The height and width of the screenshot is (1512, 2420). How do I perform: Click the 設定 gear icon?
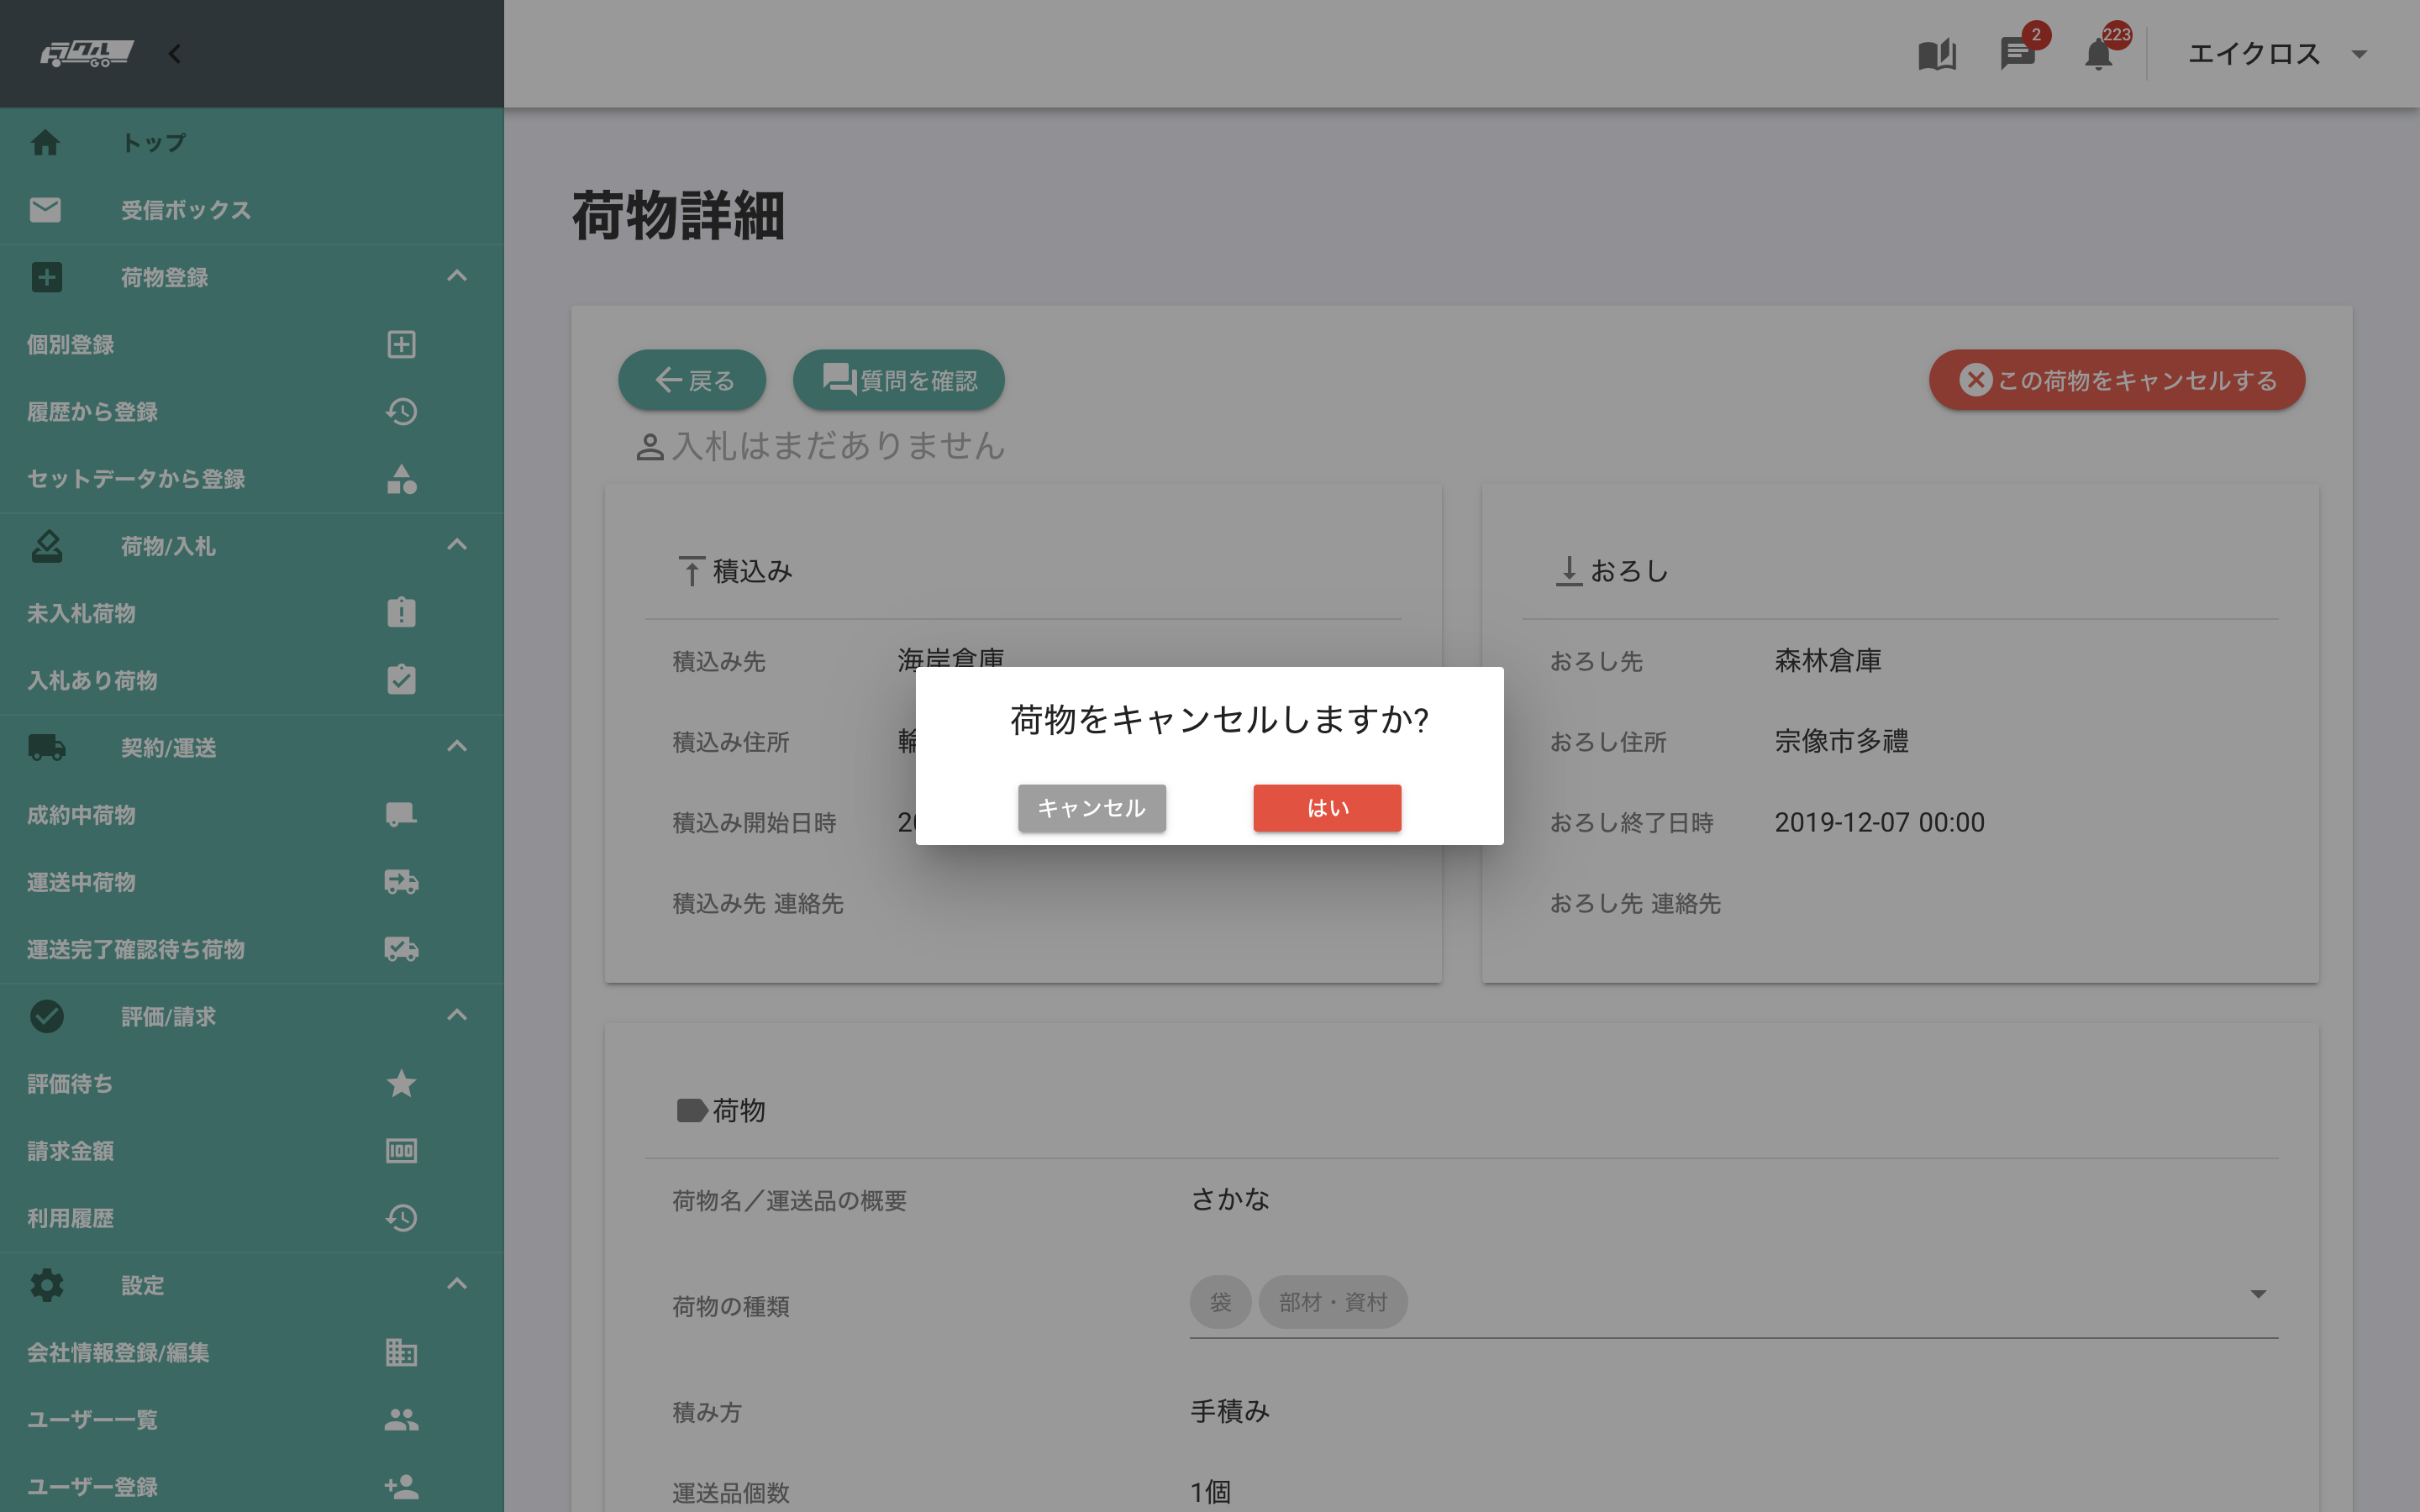[46, 1284]
